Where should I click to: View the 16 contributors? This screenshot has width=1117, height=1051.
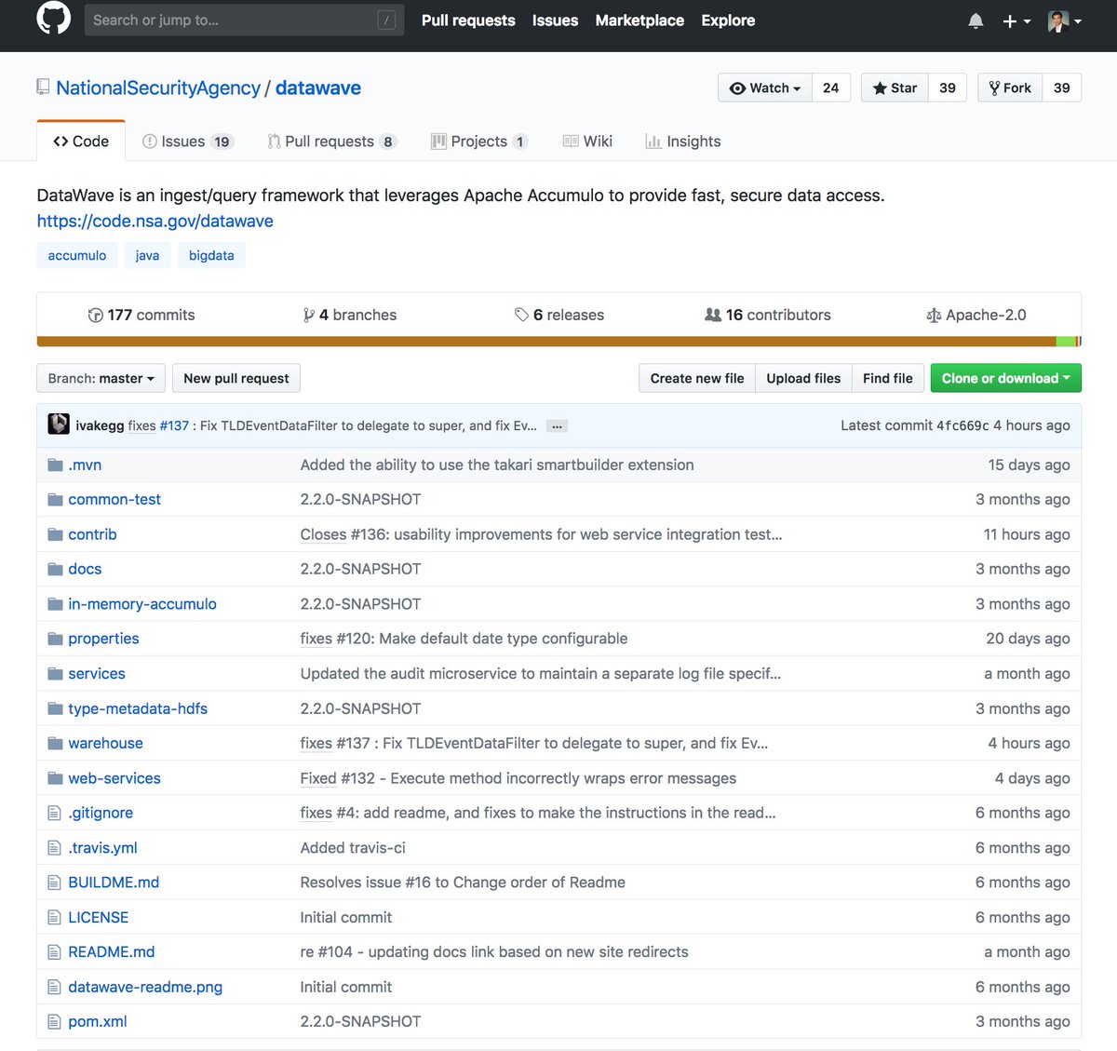click(x=768, y=315)
